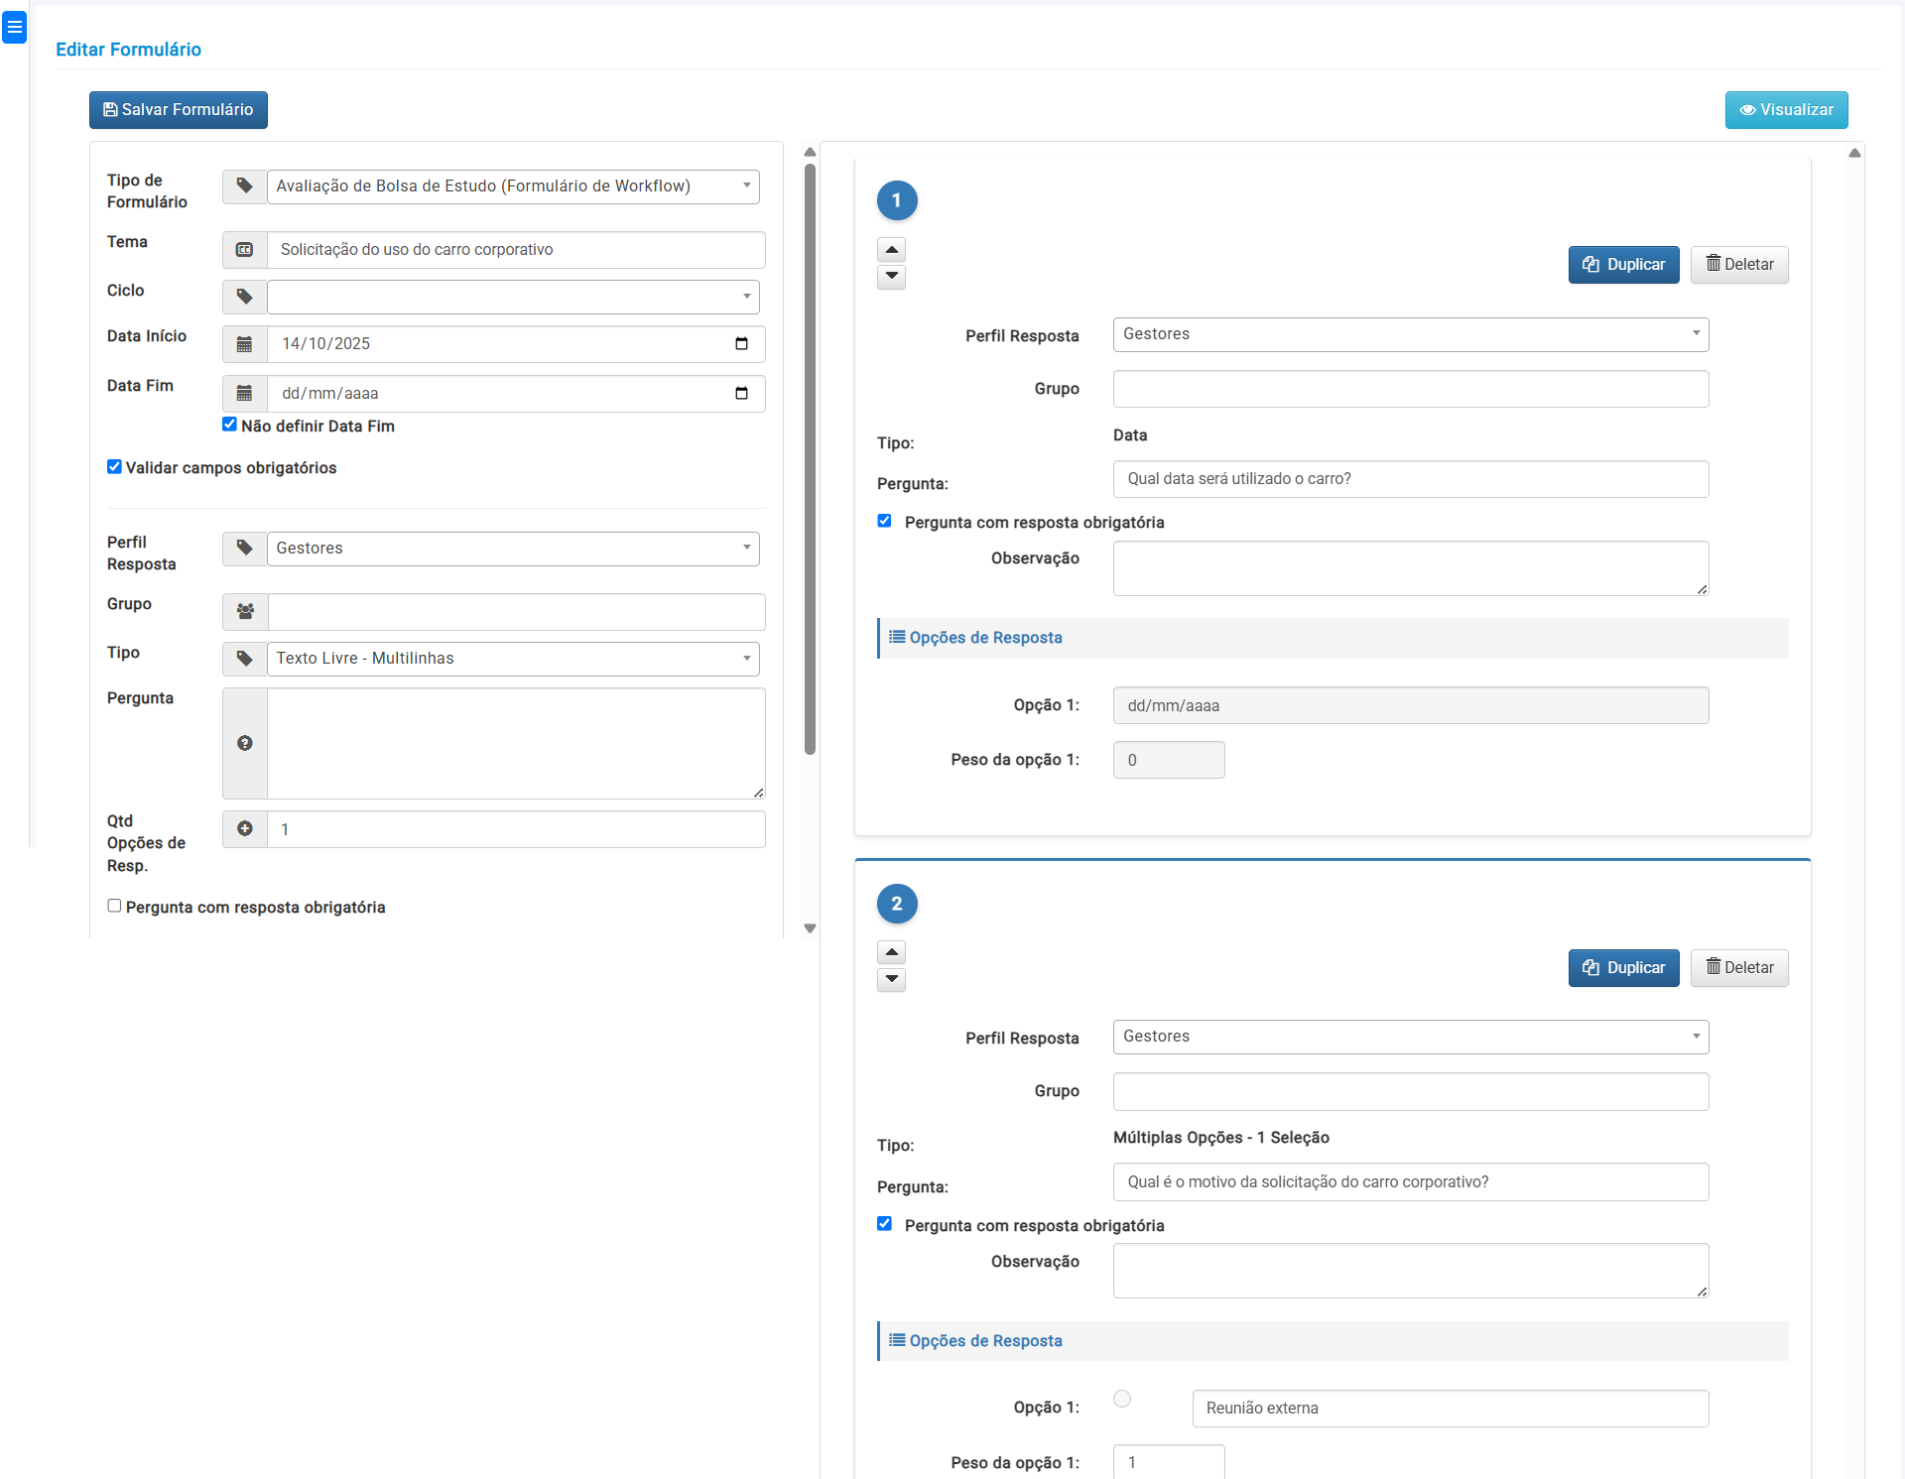Click Salvar Formulário button
Screen dimensions: 1905x1479
pos(179,110)
